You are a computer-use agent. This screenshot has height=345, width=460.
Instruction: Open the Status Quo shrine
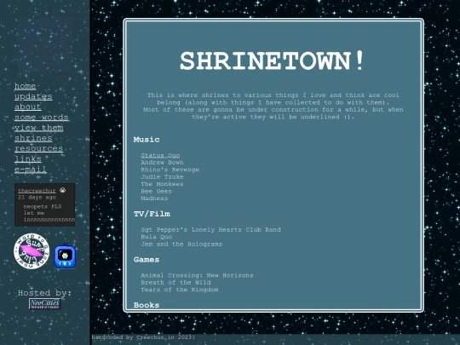(160, 155)
